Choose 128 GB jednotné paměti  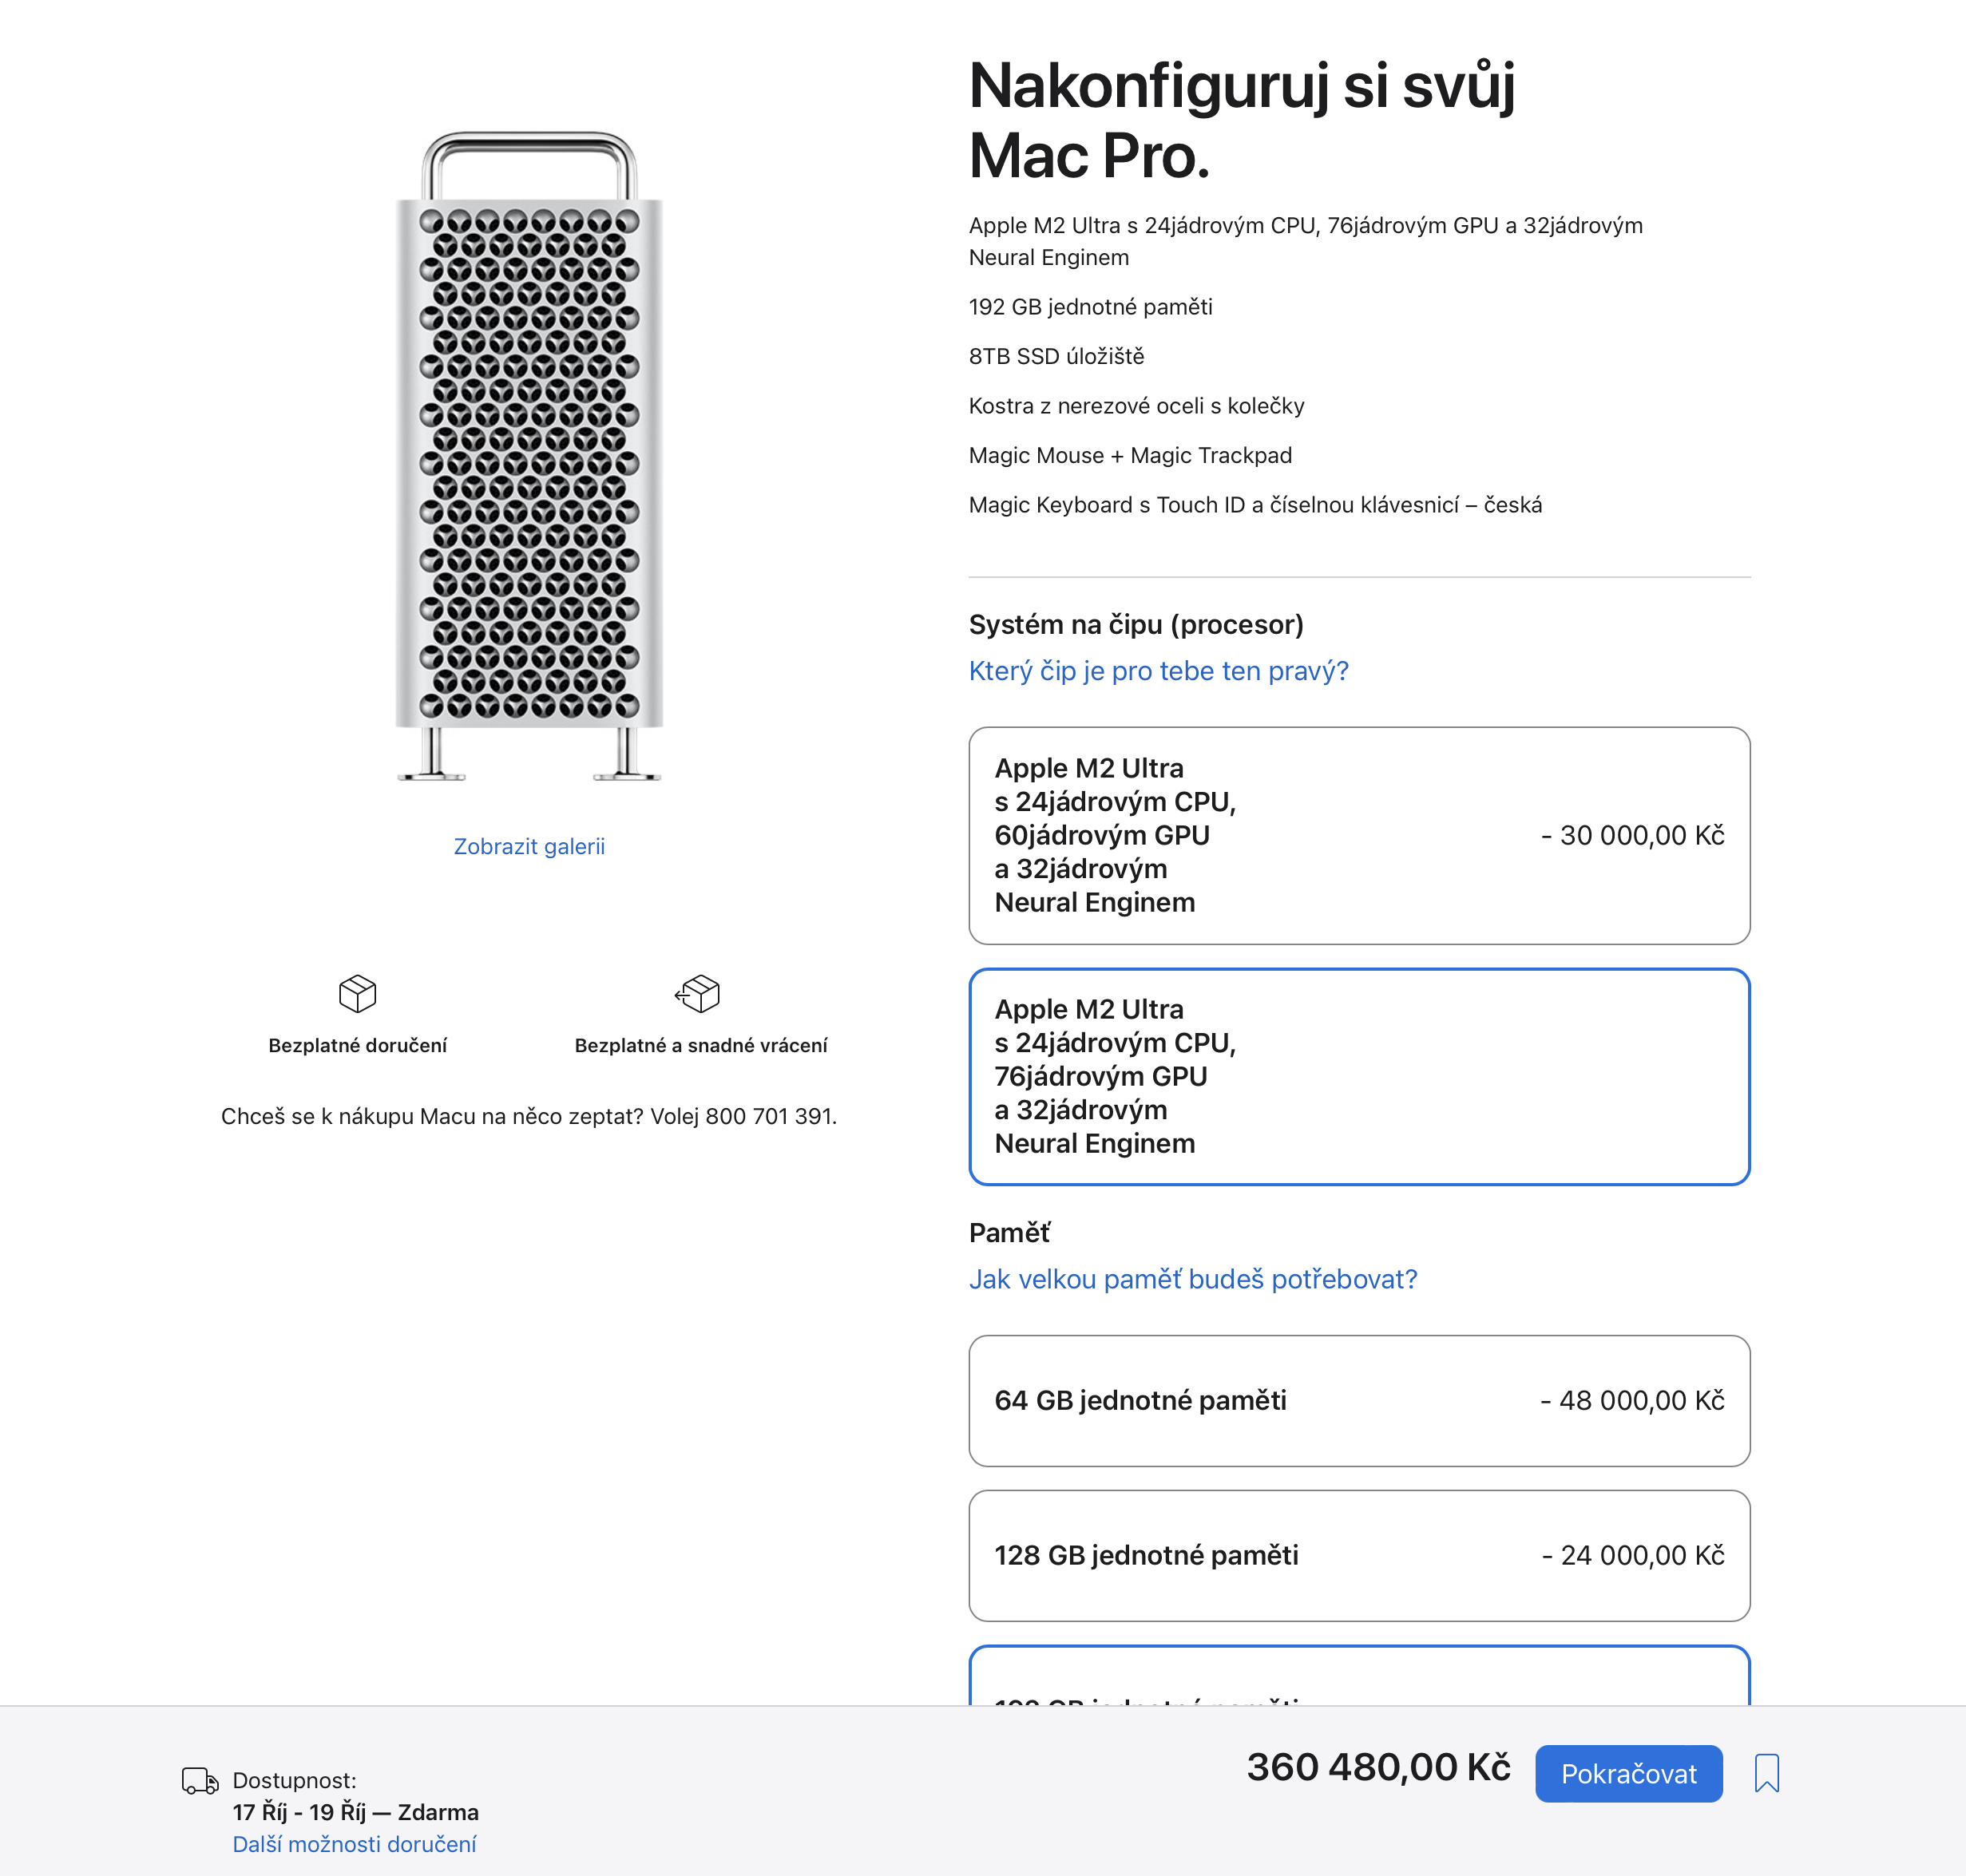pos(1358,1555)
